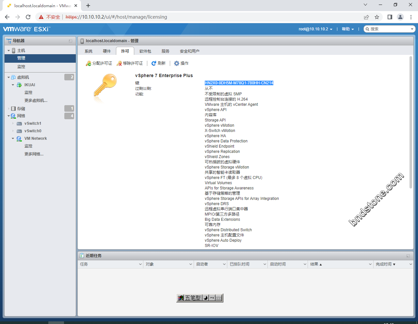The width and height of the screenshot is (418, 324).
Task: Click the Host server icon in navigator
Action: (x=14, y=51)
